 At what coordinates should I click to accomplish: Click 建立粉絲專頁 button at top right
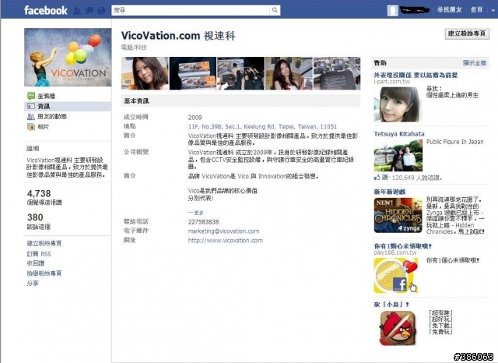[467, 33]
